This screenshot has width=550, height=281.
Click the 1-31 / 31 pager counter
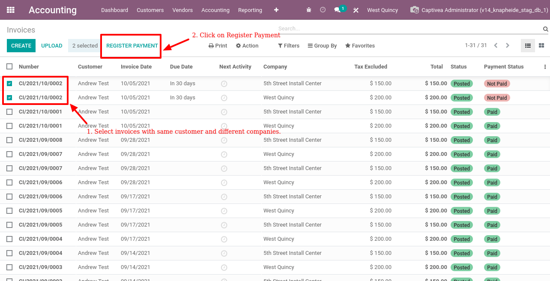pyautogui.click(x=476, y=45)
